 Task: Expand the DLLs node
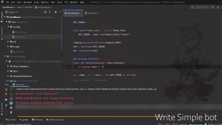(8, 71)
